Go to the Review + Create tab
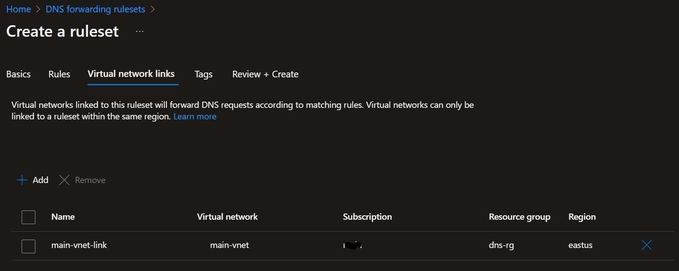 [x=265, y=74]
